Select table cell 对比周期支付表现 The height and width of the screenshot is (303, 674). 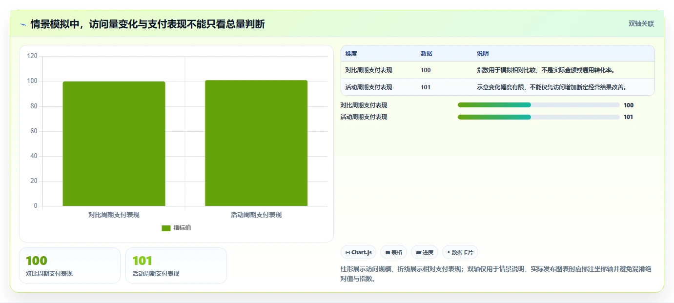pos(368,70)
